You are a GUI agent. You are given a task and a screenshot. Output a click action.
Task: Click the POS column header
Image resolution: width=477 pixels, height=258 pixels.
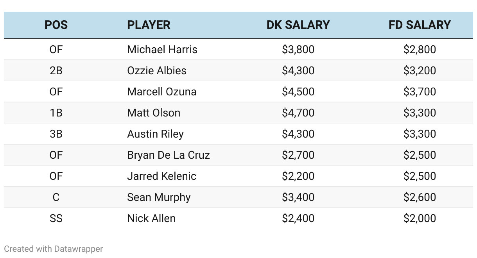56,25
